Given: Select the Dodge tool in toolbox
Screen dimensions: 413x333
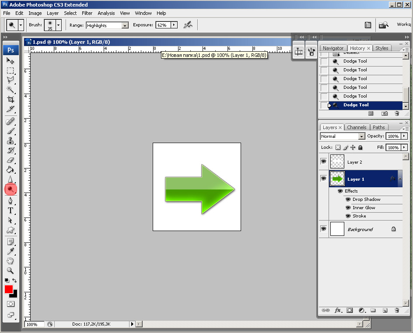Looking at the screenshot, I should [x=10, y=189].
